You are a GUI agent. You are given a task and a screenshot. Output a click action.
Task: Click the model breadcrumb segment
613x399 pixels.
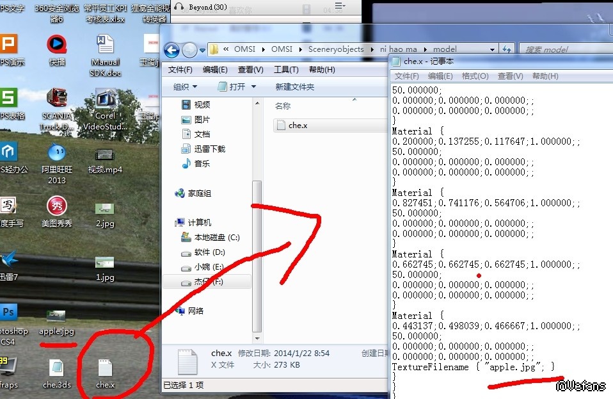pos(445,49)
